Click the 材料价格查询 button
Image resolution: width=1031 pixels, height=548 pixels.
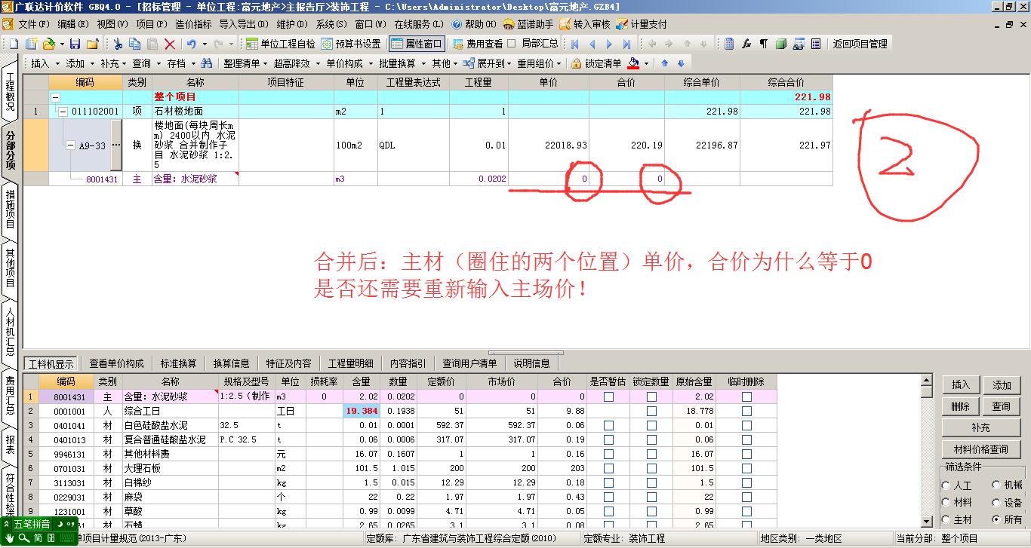980,449
